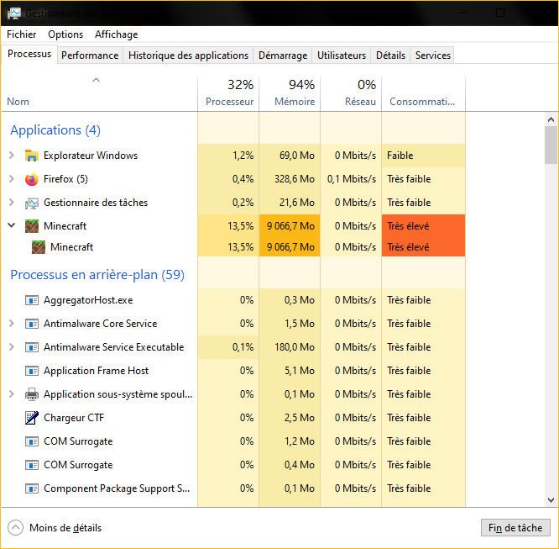
Task: Click Firefox network value 0,1 Mbits/s
Action: coord(352,179)
